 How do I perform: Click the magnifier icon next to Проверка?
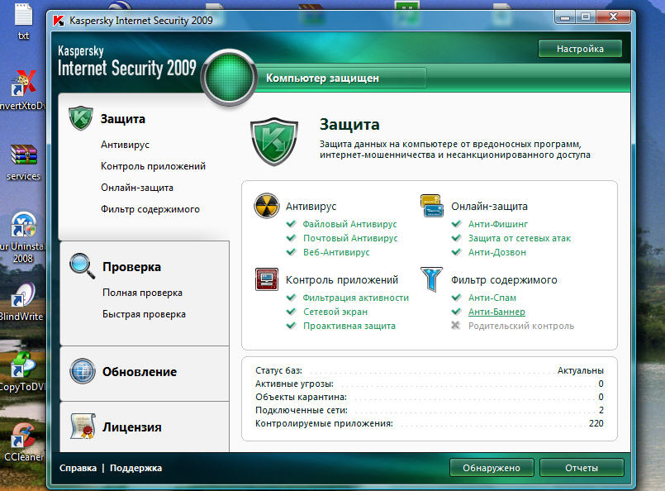click(83, 265)
